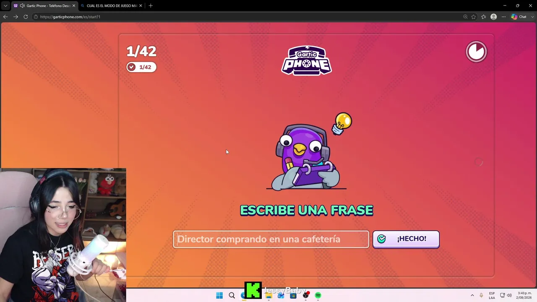
Task: Open volume control in system tray
Action: click(509, 295)
